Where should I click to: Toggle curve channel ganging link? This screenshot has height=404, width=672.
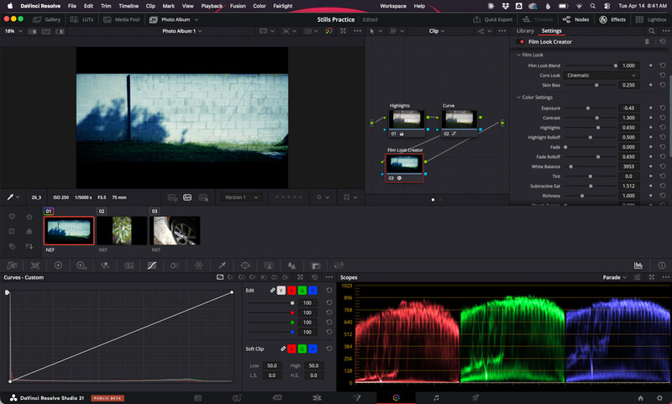point(272,291)
